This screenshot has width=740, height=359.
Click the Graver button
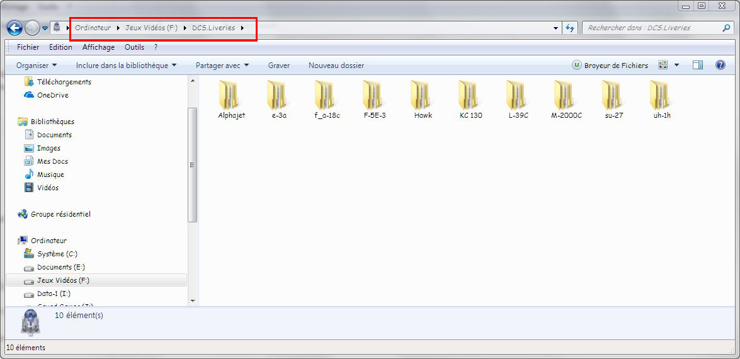pyautogui.click(x=279, y=66)
